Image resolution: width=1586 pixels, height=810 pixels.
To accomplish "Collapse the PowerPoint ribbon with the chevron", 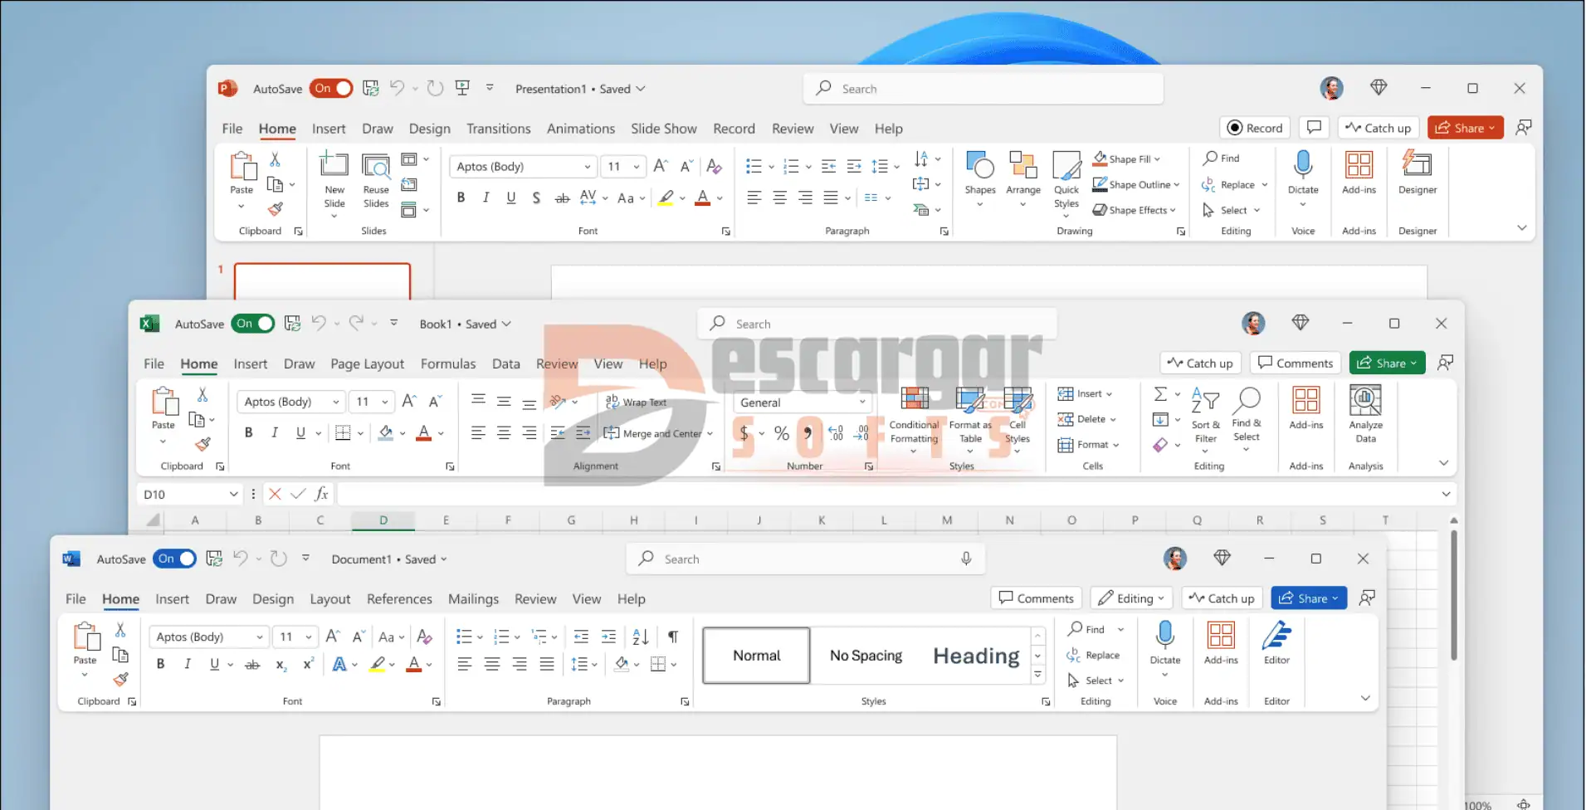I will (x=1521, y=227).
